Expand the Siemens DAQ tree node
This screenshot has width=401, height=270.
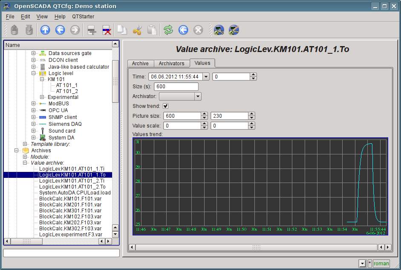point(33,124)
